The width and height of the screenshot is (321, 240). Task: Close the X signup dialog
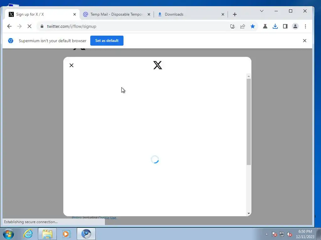71,65
